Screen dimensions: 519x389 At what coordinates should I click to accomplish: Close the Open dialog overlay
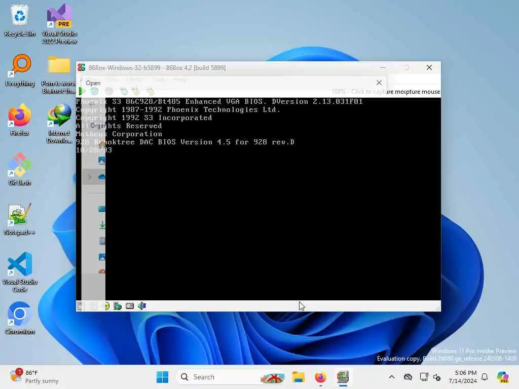tap(379, 83)
